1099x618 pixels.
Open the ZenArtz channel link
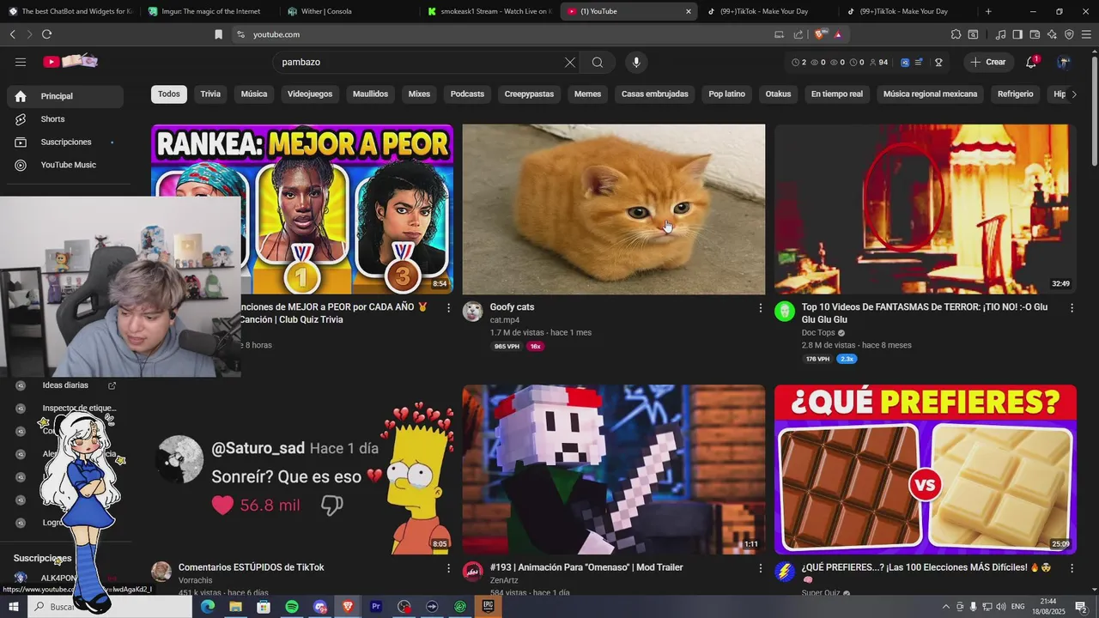pos(504,581)
